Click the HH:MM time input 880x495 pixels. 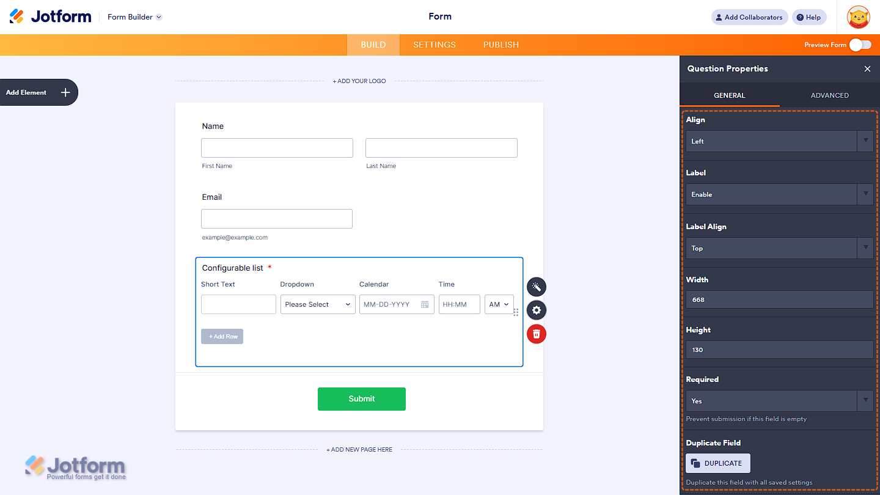pyautogui.click(x=460, y=304)
